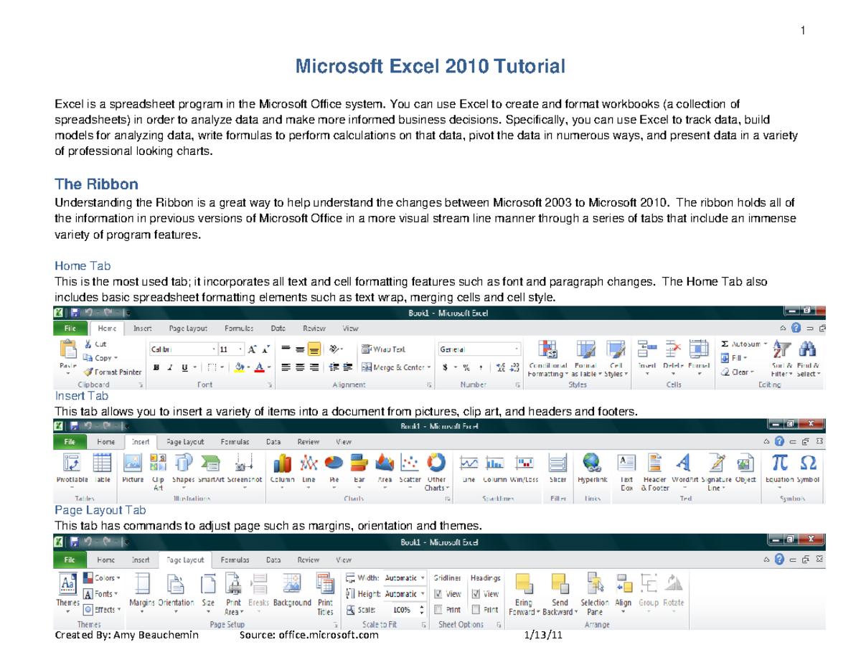Open the File tab
The image size is (861, 665).
70,328
